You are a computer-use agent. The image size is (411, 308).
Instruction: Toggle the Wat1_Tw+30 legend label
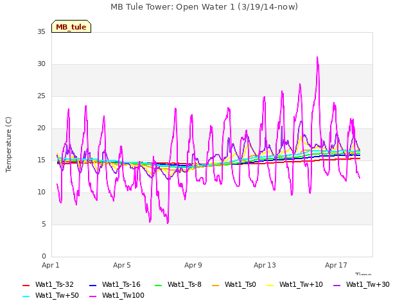[368, 284]
